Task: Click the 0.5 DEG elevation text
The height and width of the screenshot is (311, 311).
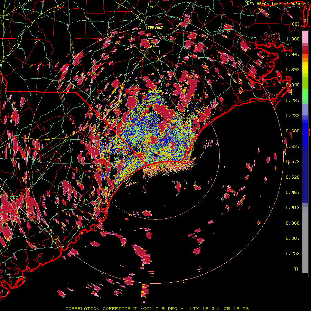Action: [x=167, y=309]
